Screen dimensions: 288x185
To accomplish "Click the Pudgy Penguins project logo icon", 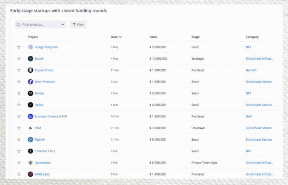I will (30, 47).
